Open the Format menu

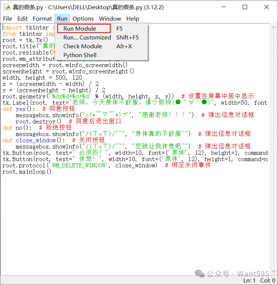42,19
